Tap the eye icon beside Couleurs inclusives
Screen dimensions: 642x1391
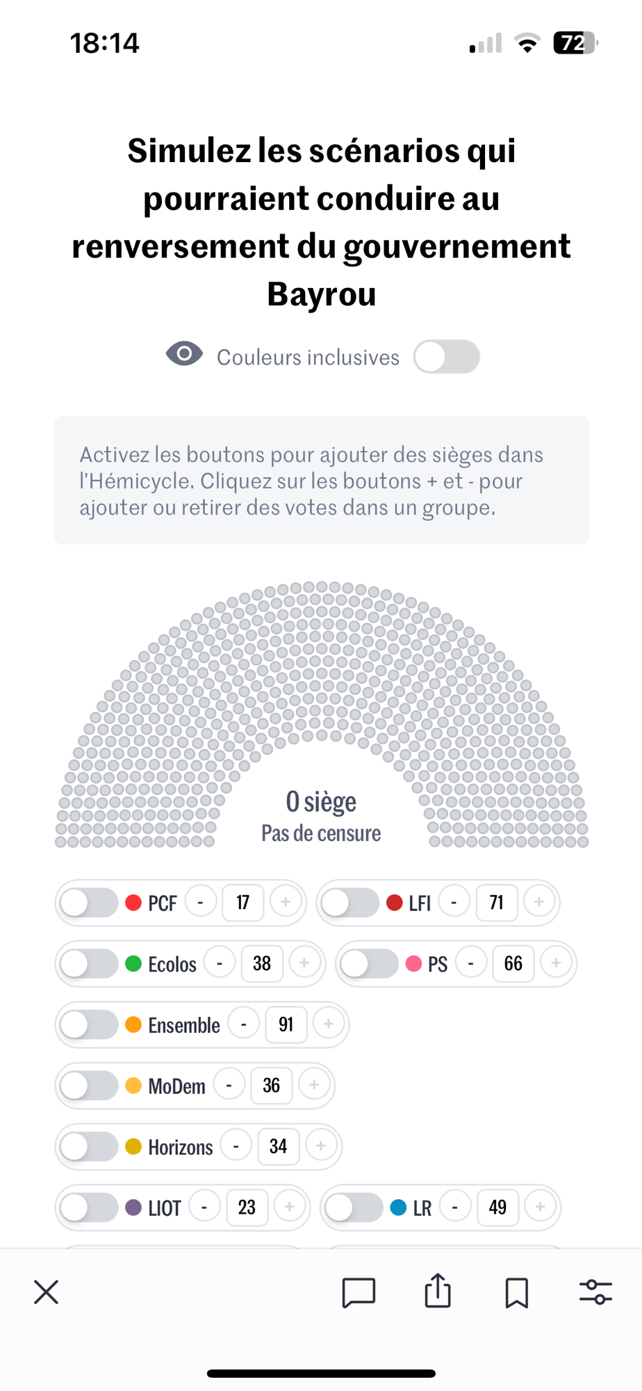coord(184,354)
